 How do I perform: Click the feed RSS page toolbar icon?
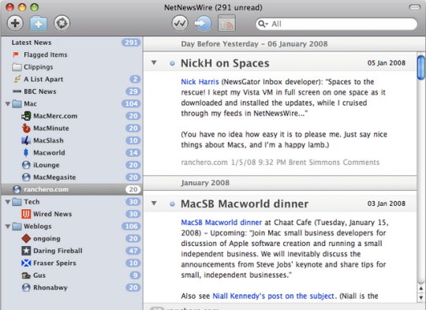click(226, 23)
